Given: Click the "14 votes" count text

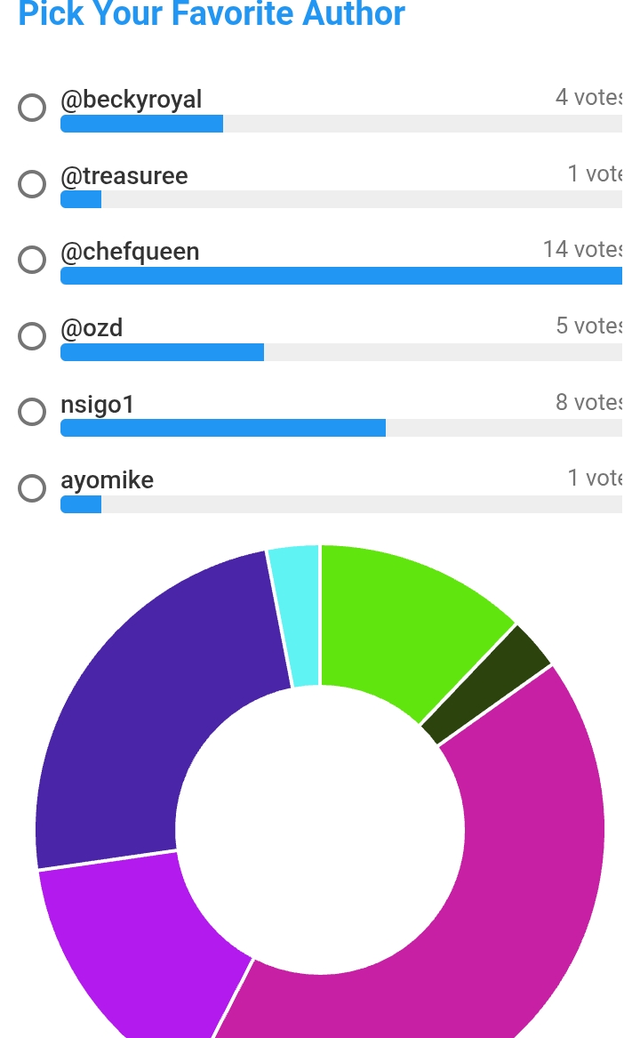Looking at the screenshot, I should click(582, 250).
